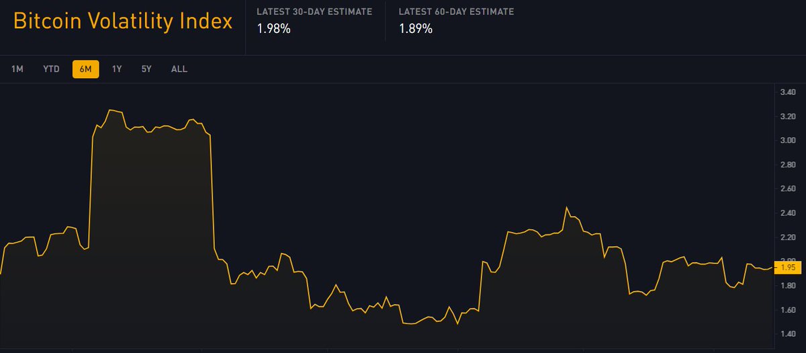
Task: Click the Latest 60-Day Estimate label
Action: tap(457, 12)
